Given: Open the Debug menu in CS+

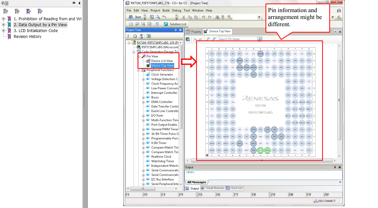Looking at the screenshot, I should pos(177,10).
